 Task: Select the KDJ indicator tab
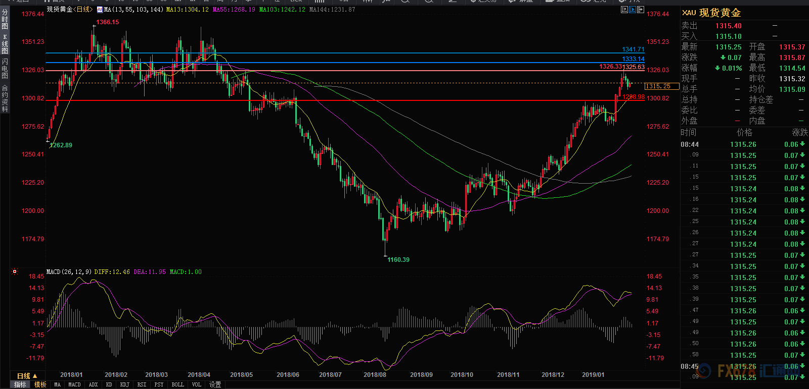(x=125, y=384)
